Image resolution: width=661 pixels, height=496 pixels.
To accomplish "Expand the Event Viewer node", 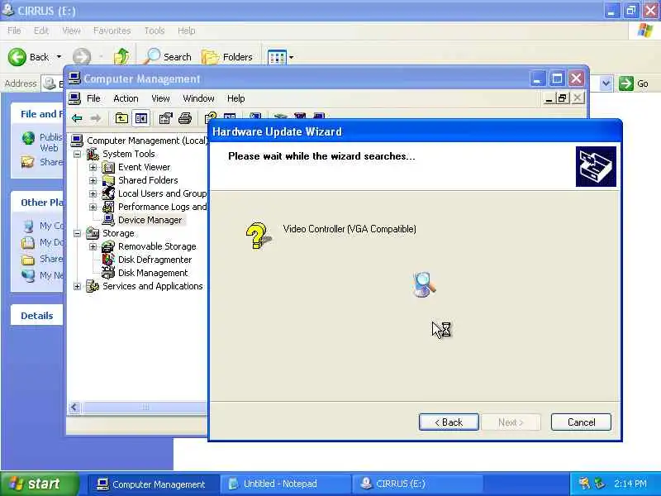I will 93,168.
